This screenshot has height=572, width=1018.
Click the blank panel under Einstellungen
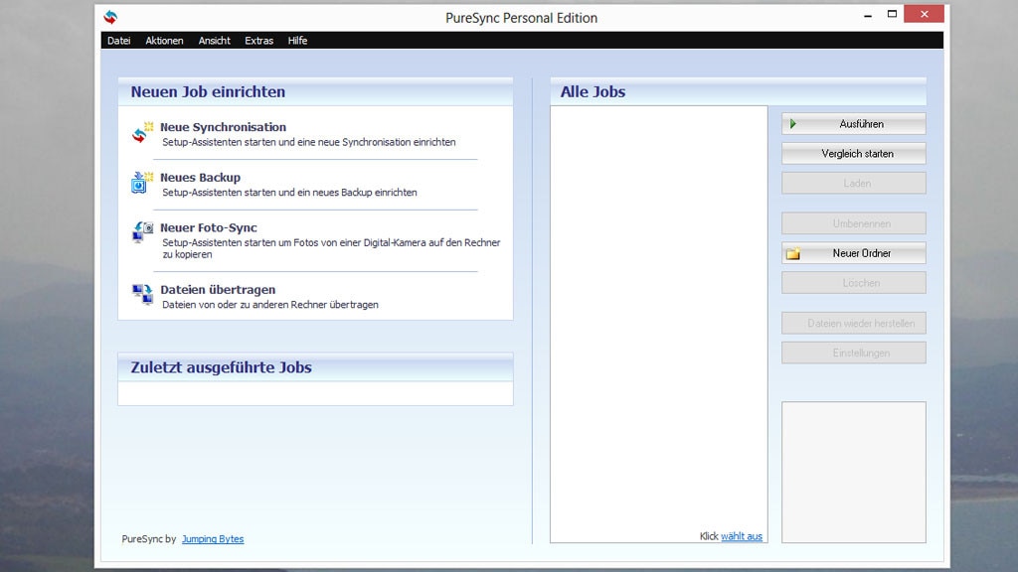pyautogui.click(x=854, y=472)
